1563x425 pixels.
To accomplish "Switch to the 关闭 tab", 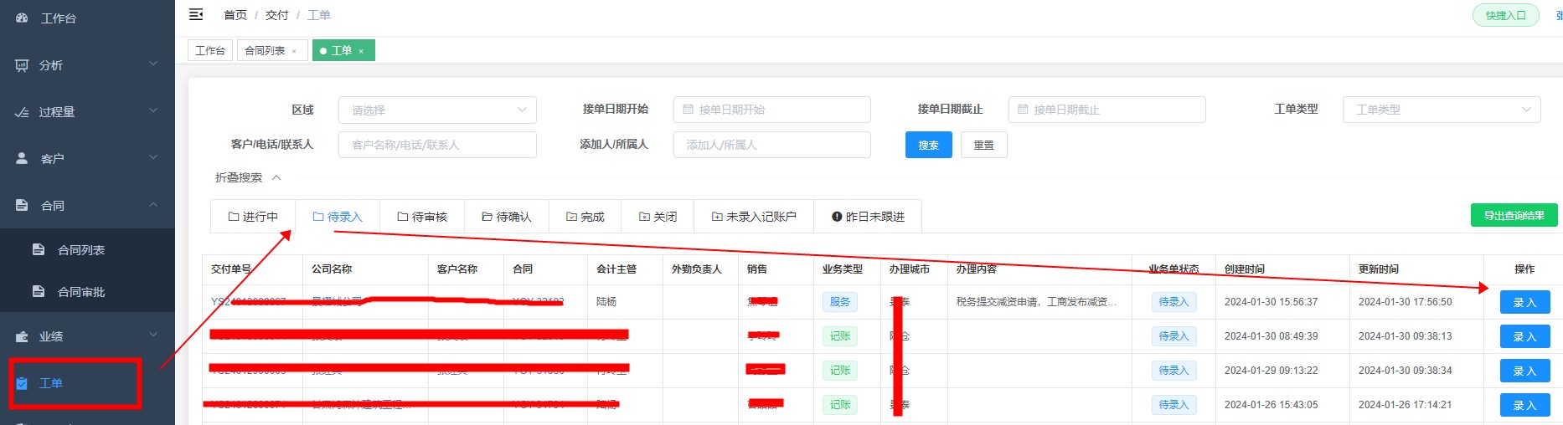I will point(658,217).
